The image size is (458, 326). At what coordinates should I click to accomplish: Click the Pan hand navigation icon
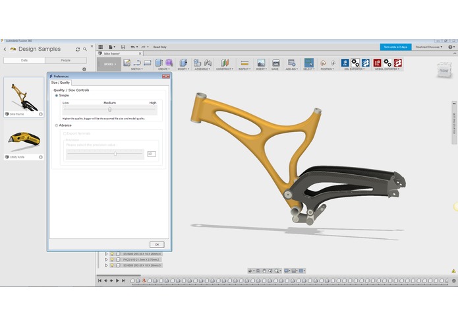tap(264, 271)
